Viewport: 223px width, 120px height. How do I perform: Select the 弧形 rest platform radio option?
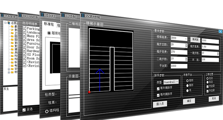click(x=187, y=85)
